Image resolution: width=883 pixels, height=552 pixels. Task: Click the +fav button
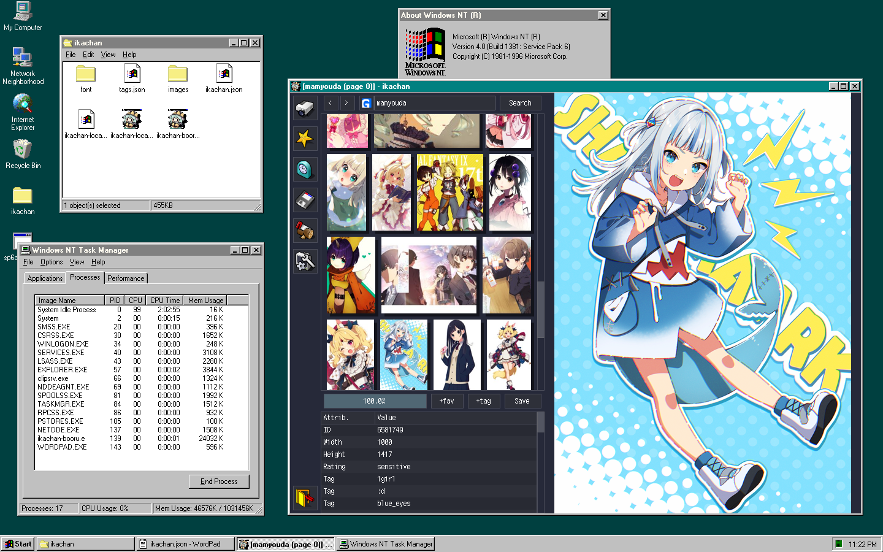(446, 401)
